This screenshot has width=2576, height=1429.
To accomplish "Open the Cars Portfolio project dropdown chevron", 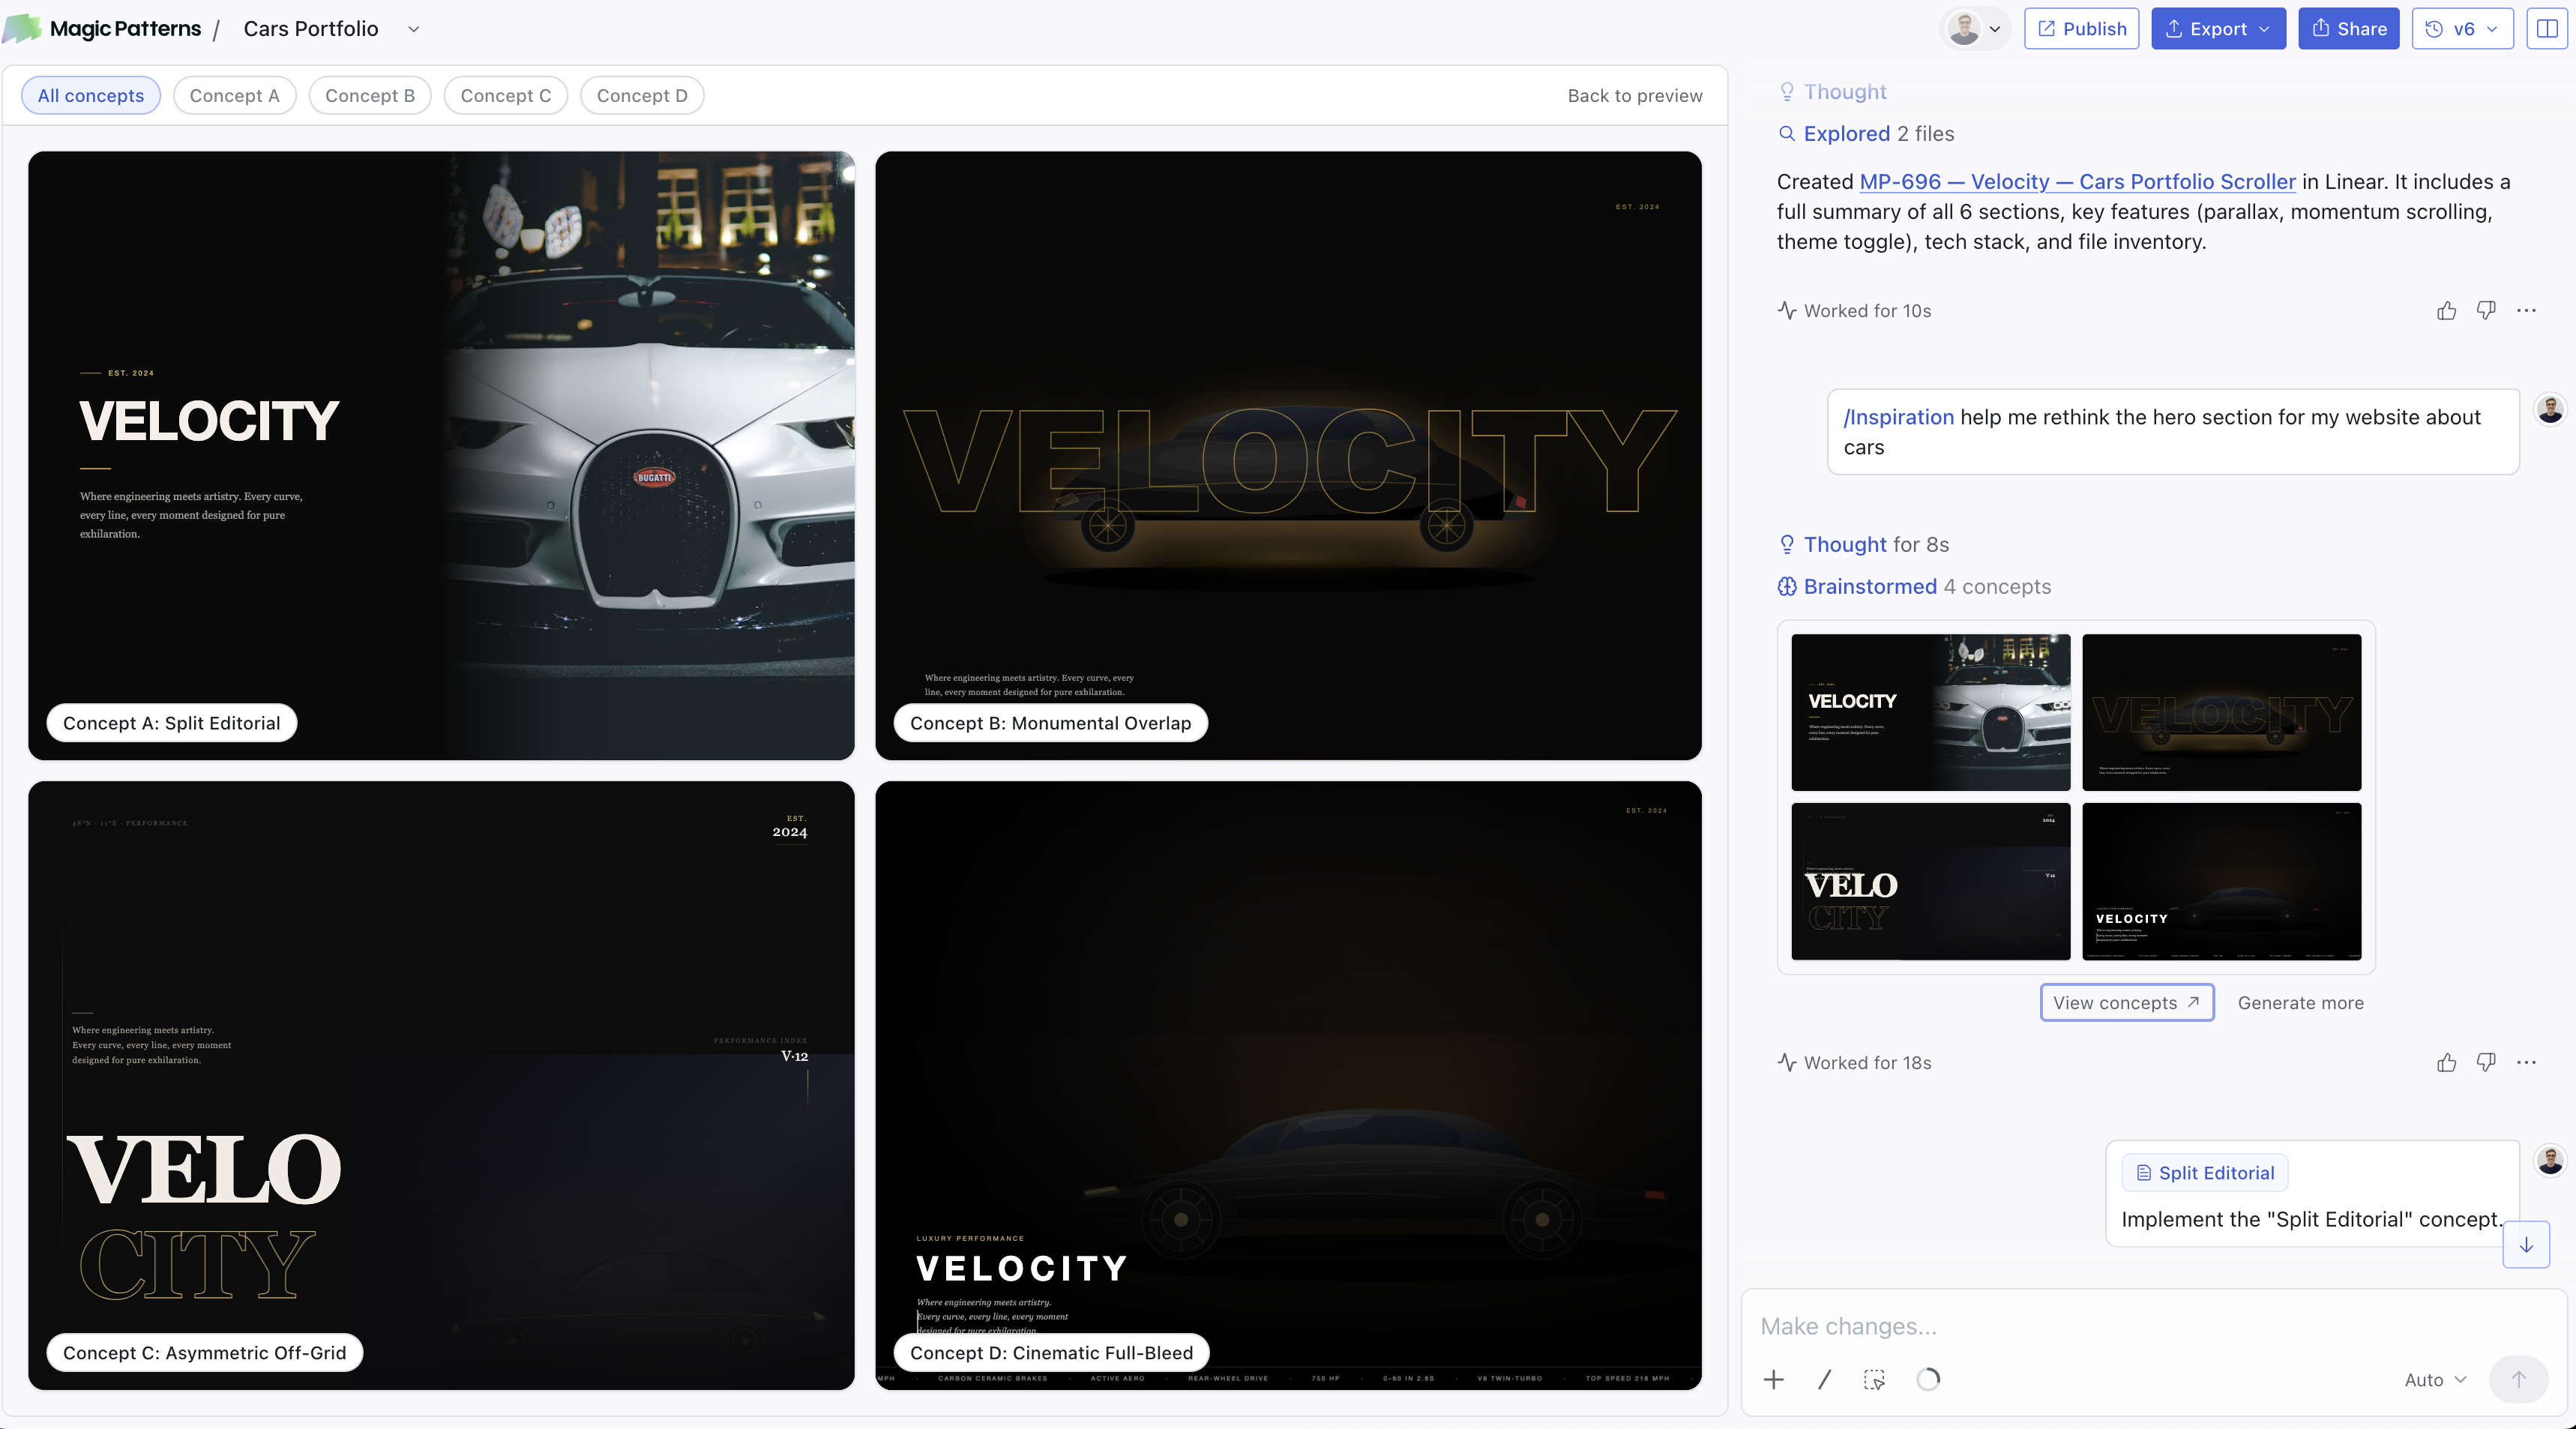I will 413,29.
